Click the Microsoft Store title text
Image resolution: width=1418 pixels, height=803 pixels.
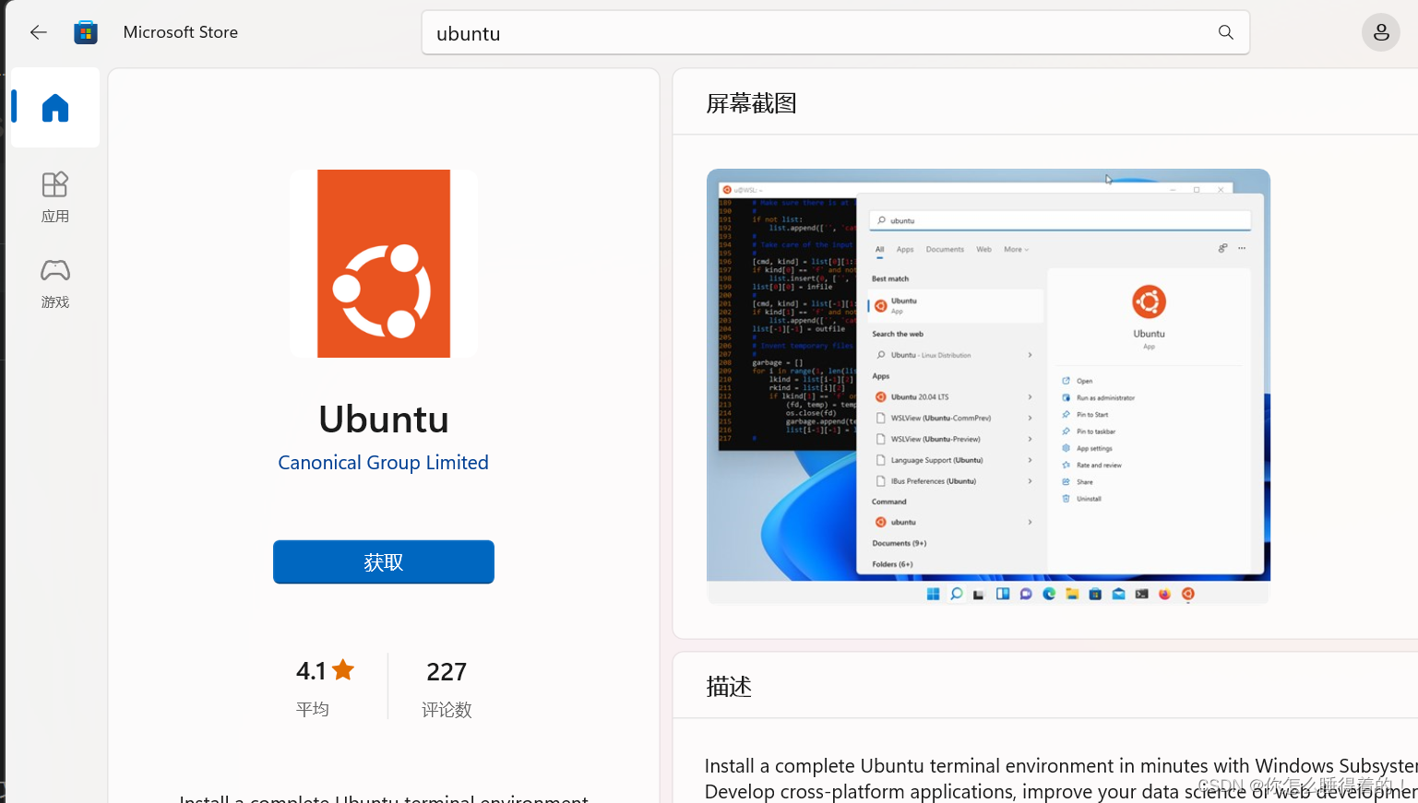pyautogui.click(x=180, y=31)
